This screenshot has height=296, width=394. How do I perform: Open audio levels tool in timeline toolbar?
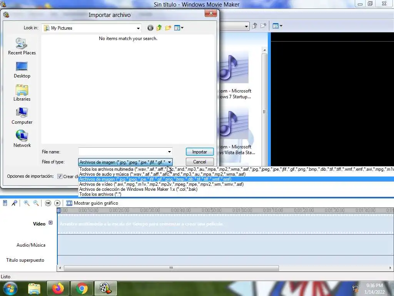[x=5, y=203]
